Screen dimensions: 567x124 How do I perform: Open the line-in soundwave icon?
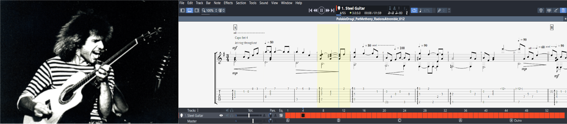coord(549,10)
